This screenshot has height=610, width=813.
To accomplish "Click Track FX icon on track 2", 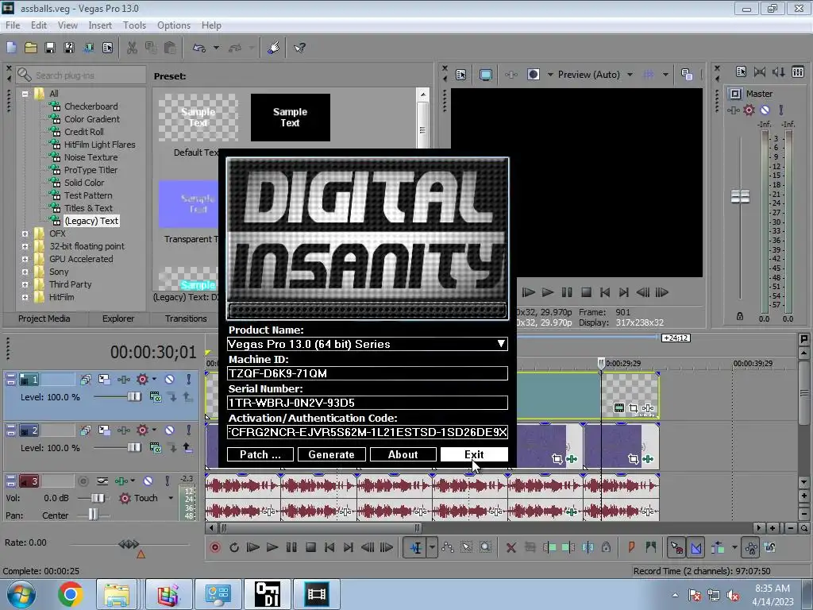I will coord(123,430).
